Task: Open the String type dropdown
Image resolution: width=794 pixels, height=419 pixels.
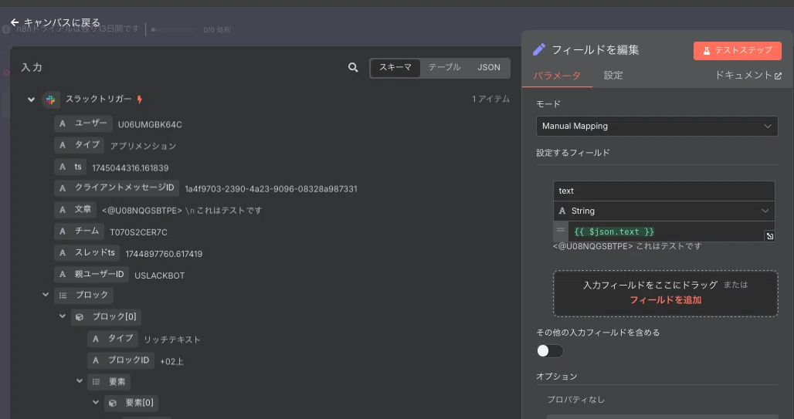Action: (664, 211)
